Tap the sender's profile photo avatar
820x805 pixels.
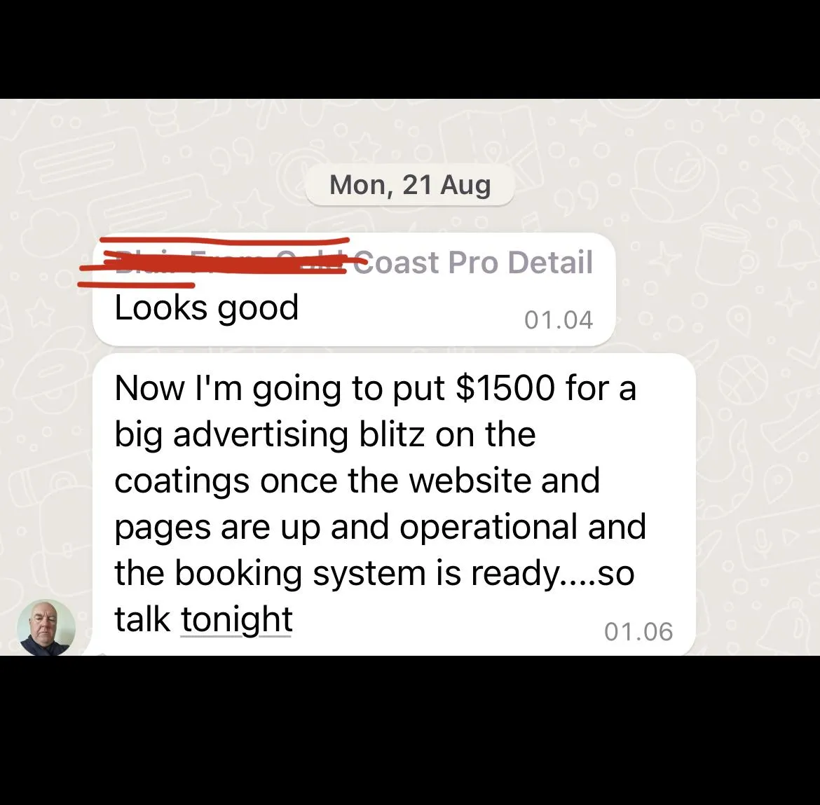click(x=46, y=627)
